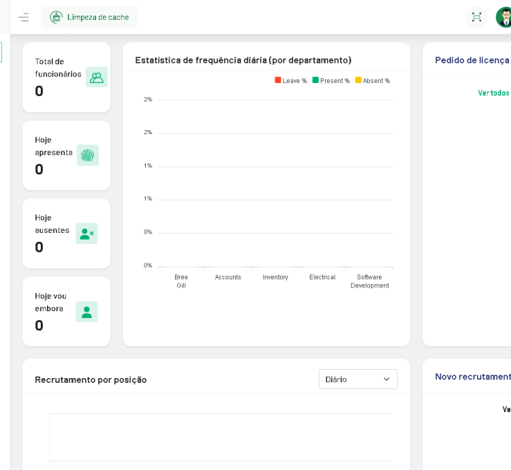Click the Estatística de frequência diária title
This screenshot has height=470, width=511.
243,60
